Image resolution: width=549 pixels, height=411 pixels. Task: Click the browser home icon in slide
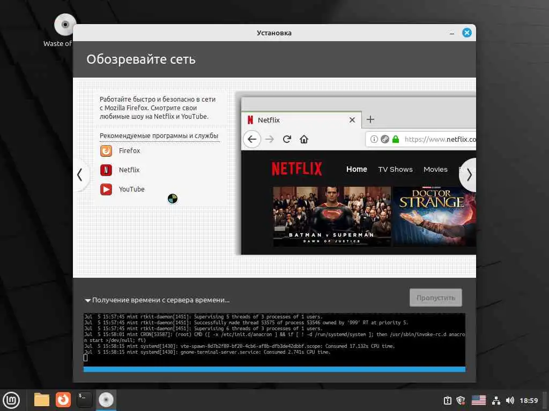(x=304, y=140)
